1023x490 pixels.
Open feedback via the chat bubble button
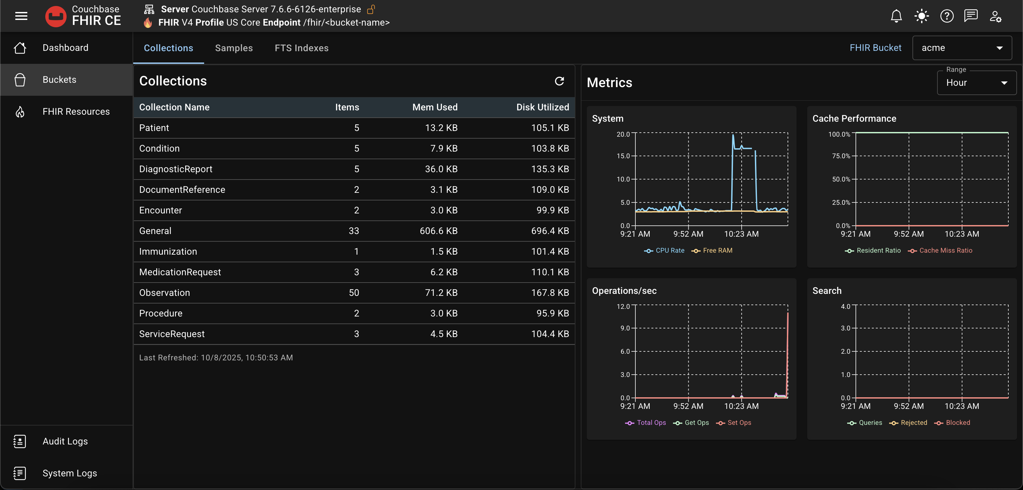point(971,16)
